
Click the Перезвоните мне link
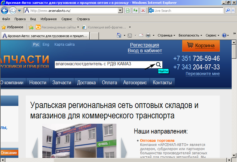click(x=203, y=74)
